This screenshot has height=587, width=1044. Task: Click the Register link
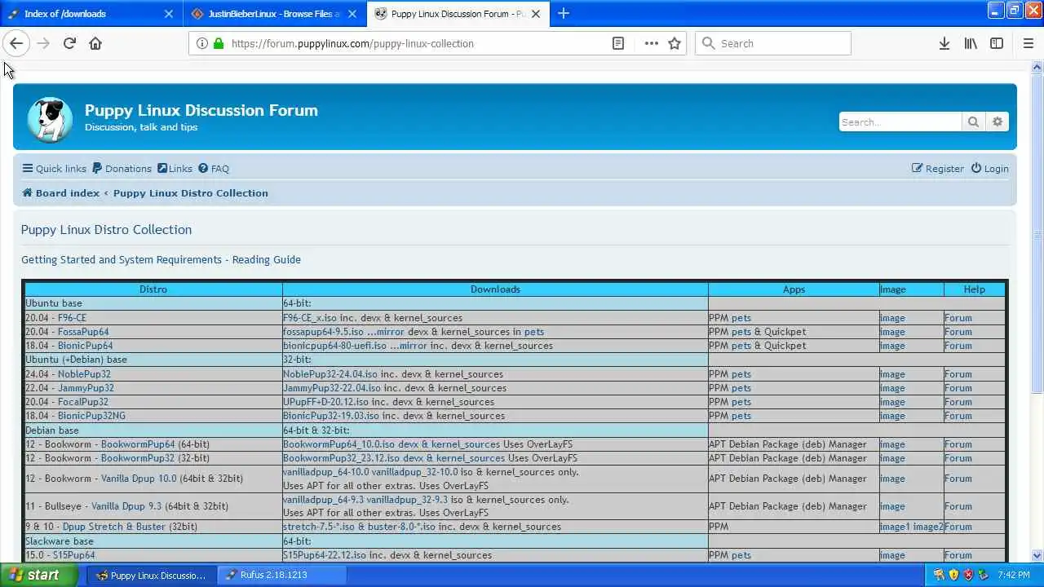pyautogui.click(x=938, y=169)
